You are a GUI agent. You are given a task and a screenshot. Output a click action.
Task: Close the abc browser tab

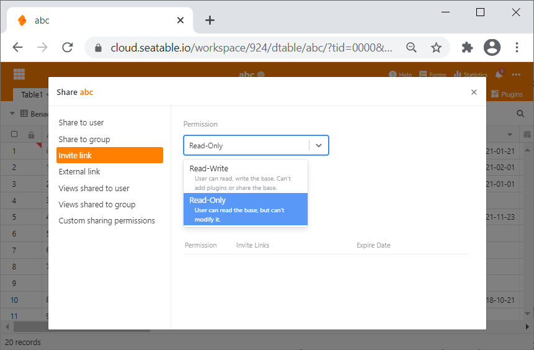180,20
